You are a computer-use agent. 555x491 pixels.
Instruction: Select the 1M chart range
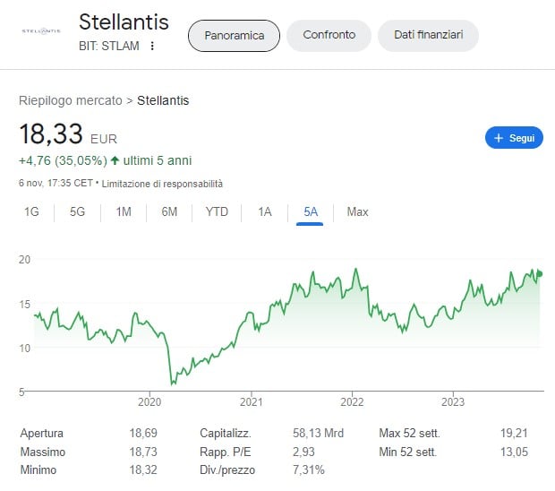(x=124, y=212)
